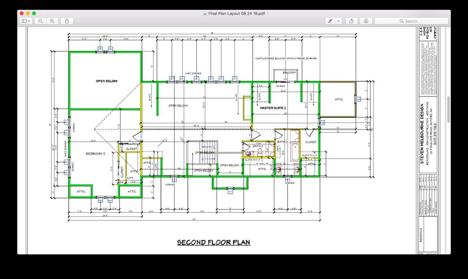
Task: Rotate the page with Rotate button
Action: coord(351,21)
